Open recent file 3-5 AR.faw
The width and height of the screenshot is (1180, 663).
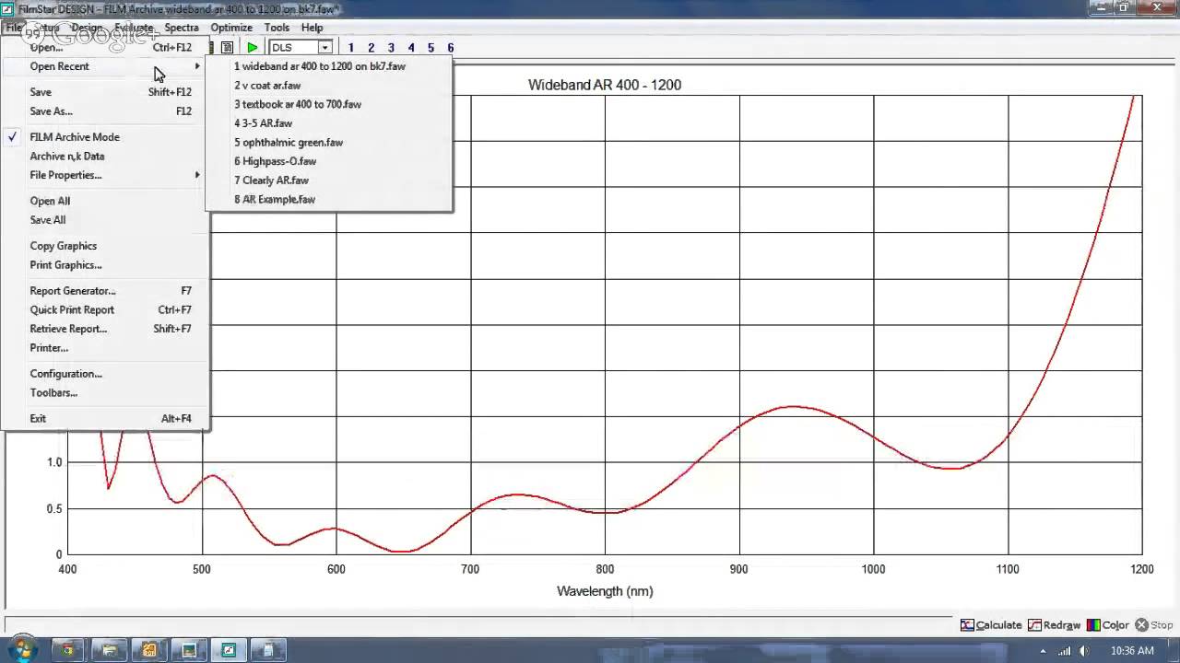click(x=329, y=123)
